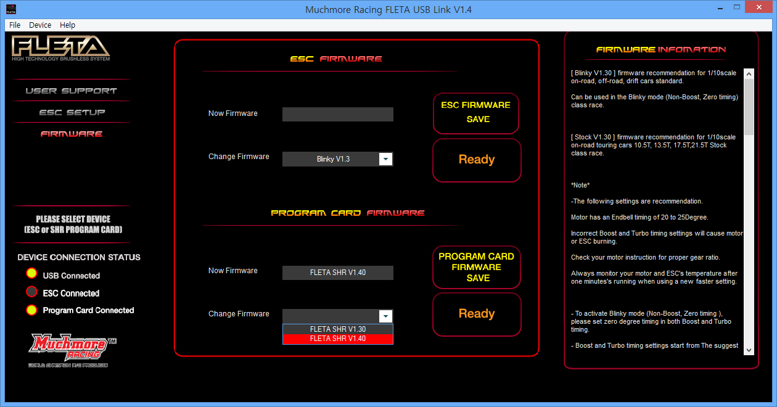The width and height of the screenshot is (777, 407).
Task: Click the Program Card Now Firmware field showing V1.40
Action: point(338,273)
